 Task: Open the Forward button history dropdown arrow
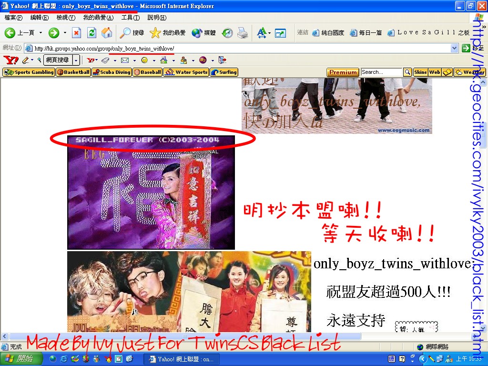coord(65,33)
